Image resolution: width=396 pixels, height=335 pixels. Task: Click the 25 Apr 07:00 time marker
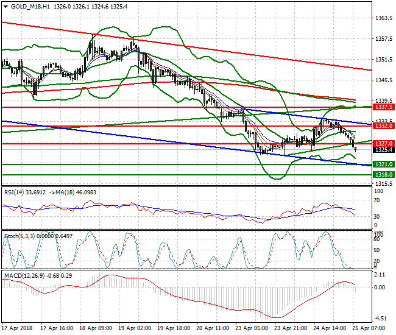(x=369, y=328)
